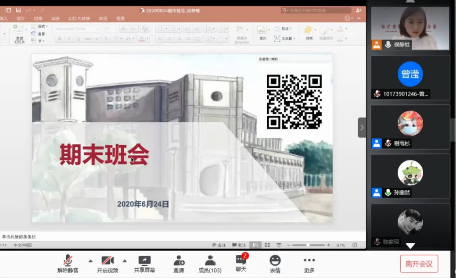This screenshot has height=278, width=456.
Task: Select 侯静惟 video thumbnail
Action: click(410, 28)
